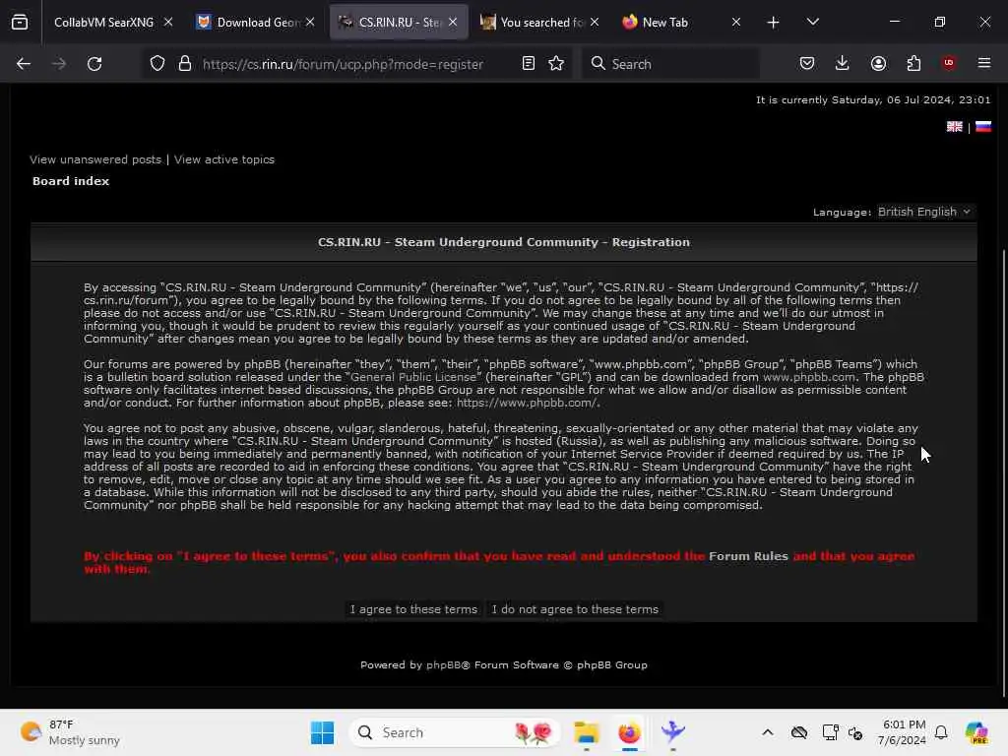Close the You searched for tab
The height and width of the screenshot is (756, 1008).
[x=595, y=23]
